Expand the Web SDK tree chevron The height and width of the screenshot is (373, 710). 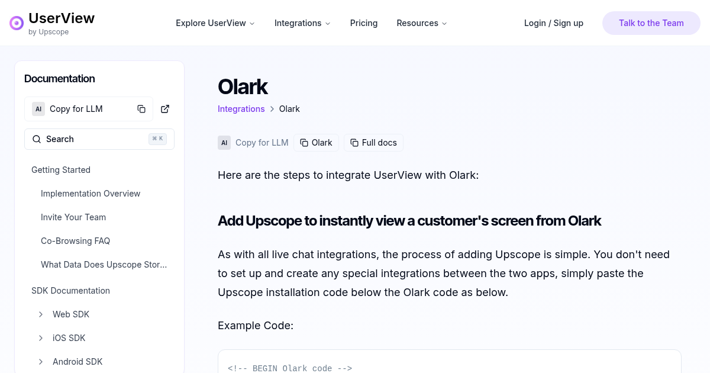(x=41, y=314)
